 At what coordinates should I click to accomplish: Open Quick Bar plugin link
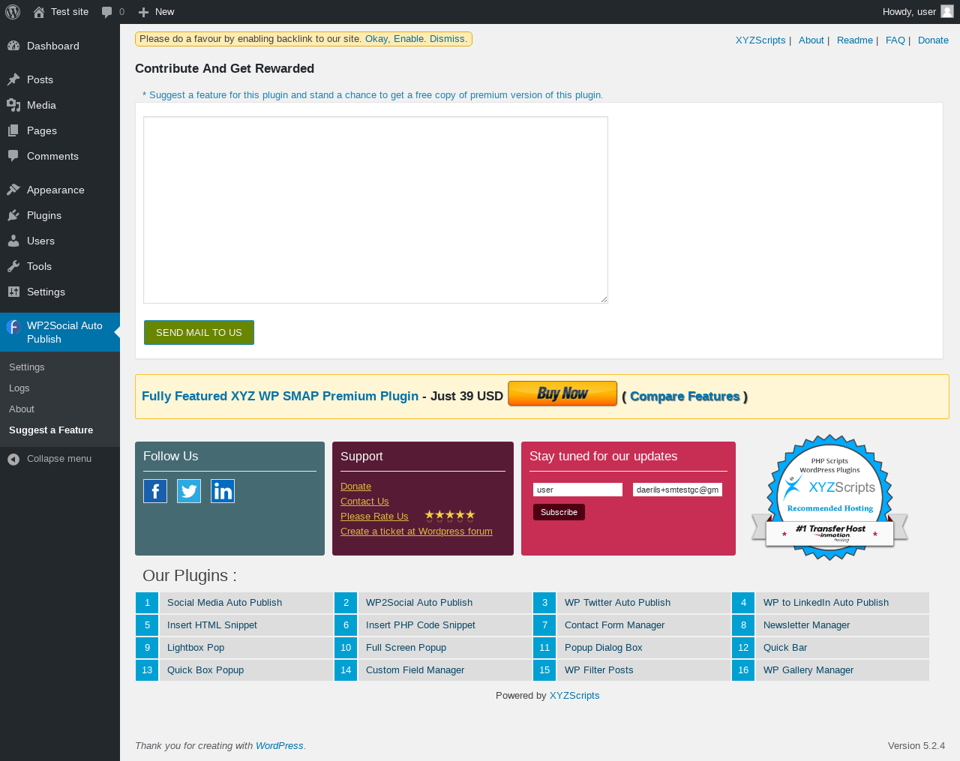(785, 648)
